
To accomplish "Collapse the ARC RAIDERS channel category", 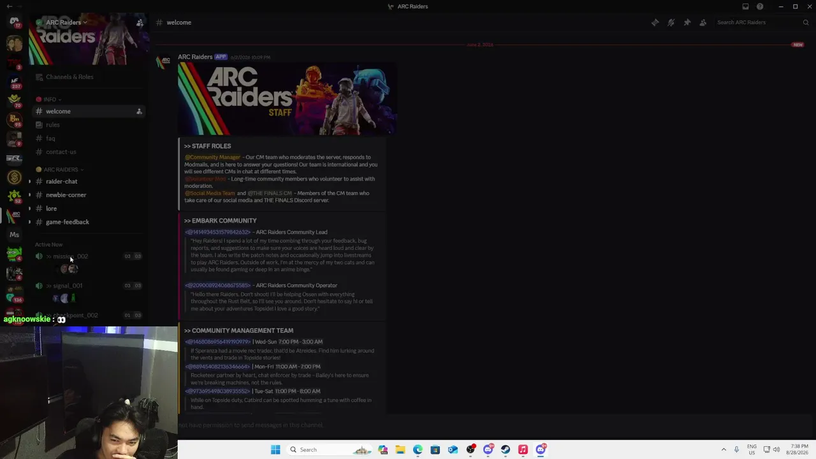I will click(61, 170).
